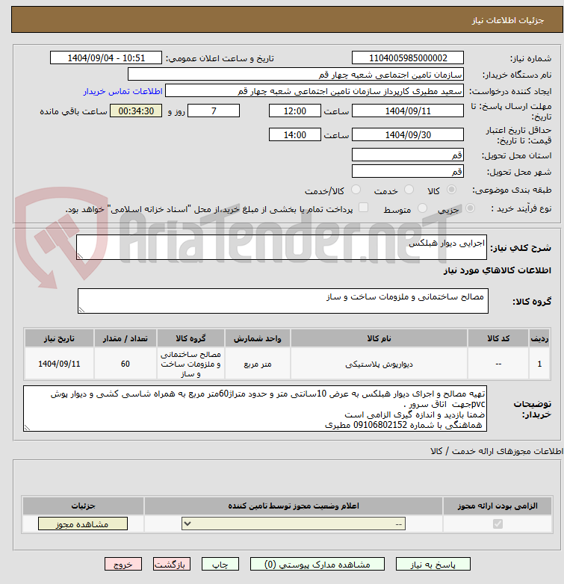Image resolution: width=564 pixels, height=584 pixels.
Task: Click the مشاهده مجوز button
Action: click(x=83, y=524)
